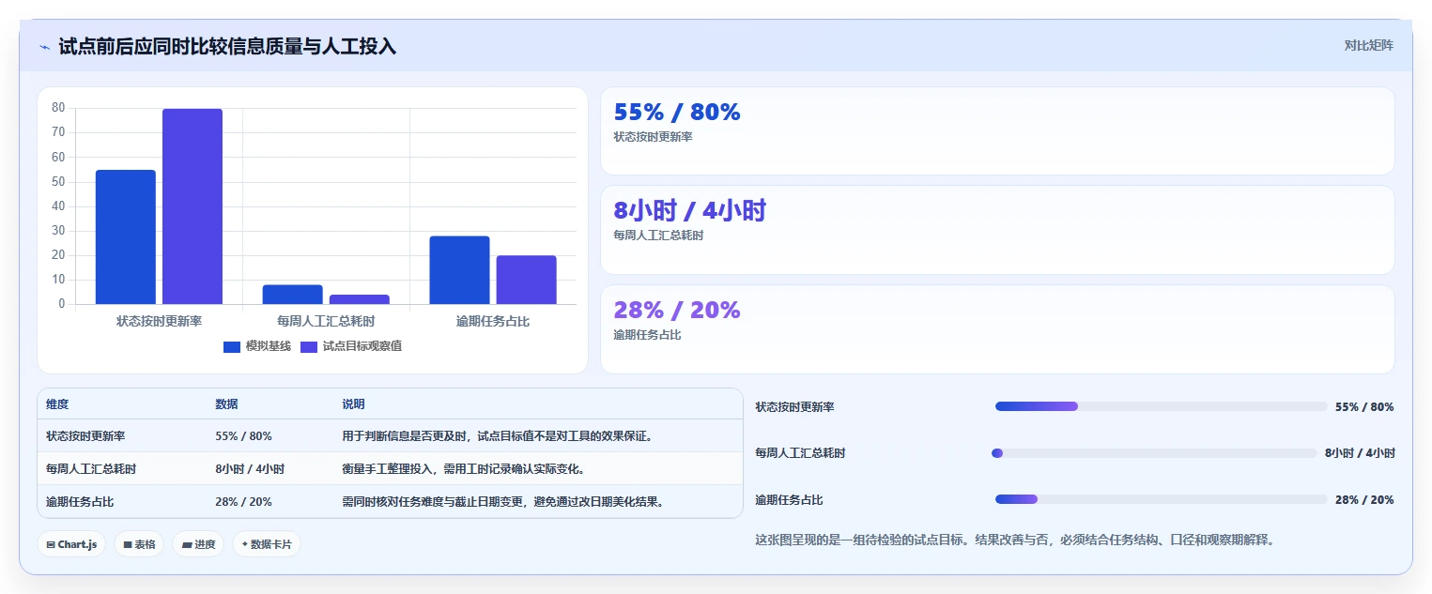Toggle the 模拟基线 legend entry
Image resolution: width=1432 pixels, height=594 pixels.
[256, 346]
